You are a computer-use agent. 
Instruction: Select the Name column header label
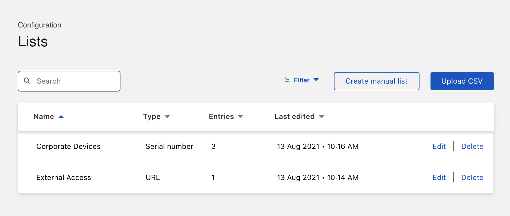tap(44, 117)
